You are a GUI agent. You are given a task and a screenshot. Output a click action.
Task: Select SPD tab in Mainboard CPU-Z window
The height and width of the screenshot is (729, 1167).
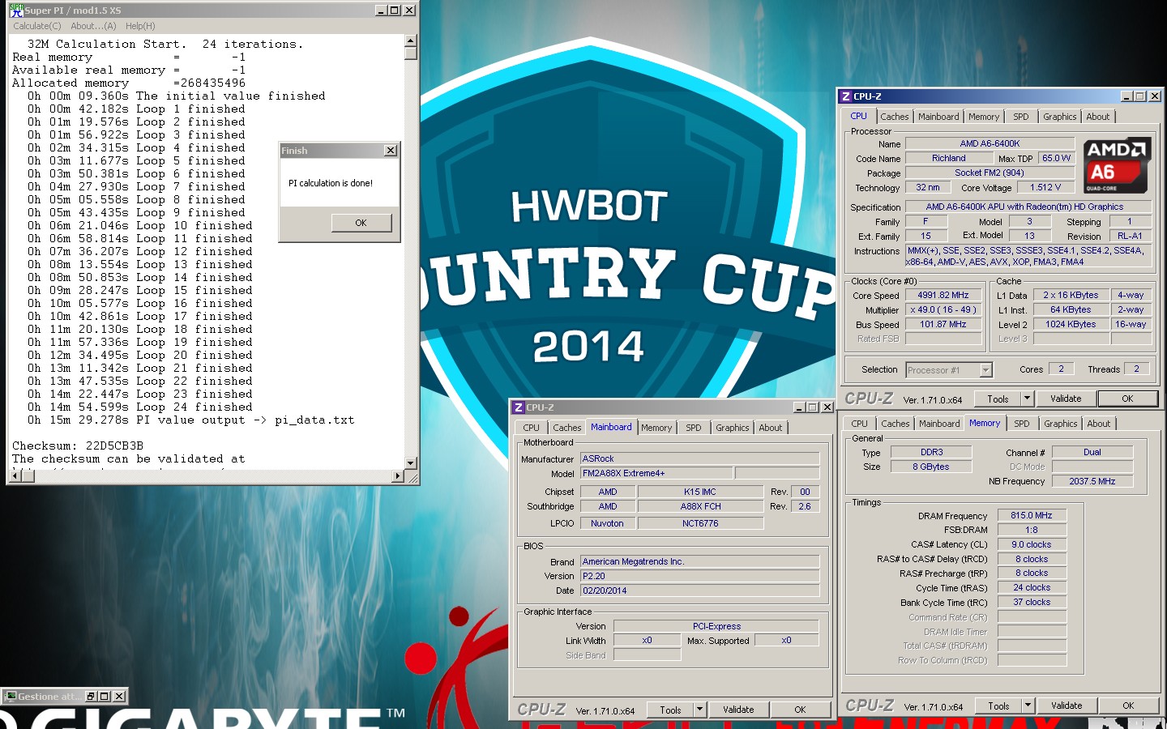click(x=694, y=428)
